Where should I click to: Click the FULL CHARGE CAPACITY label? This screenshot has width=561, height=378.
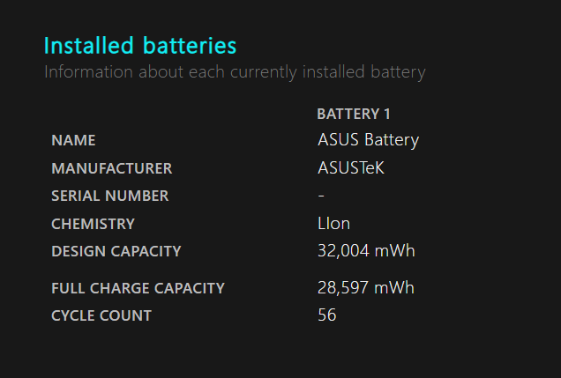138,288
